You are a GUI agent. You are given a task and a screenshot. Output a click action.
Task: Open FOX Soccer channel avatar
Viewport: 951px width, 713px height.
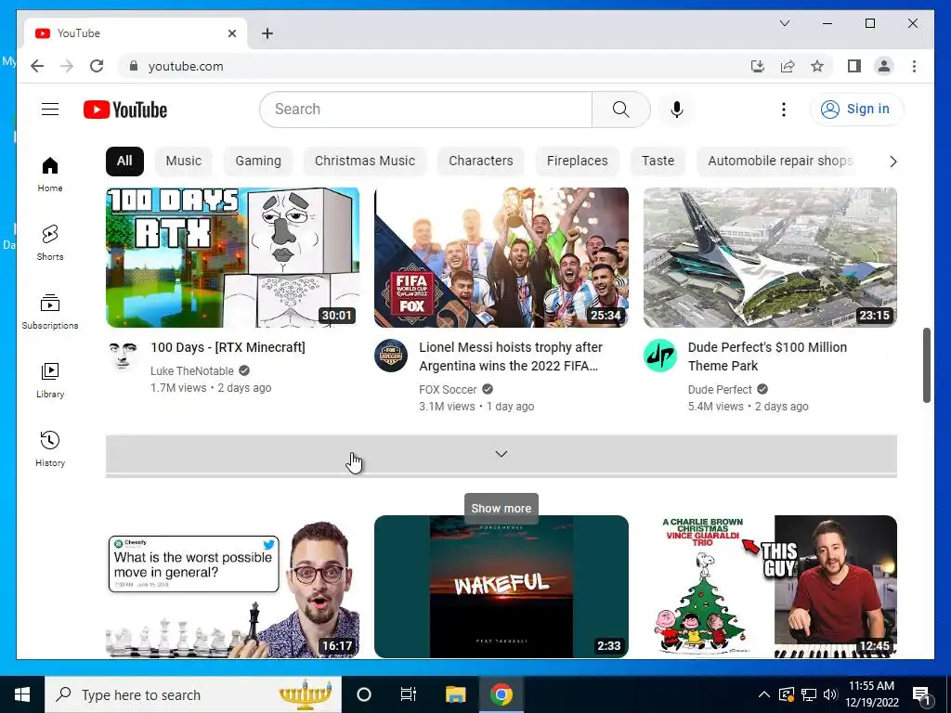(x=391, y=356)
